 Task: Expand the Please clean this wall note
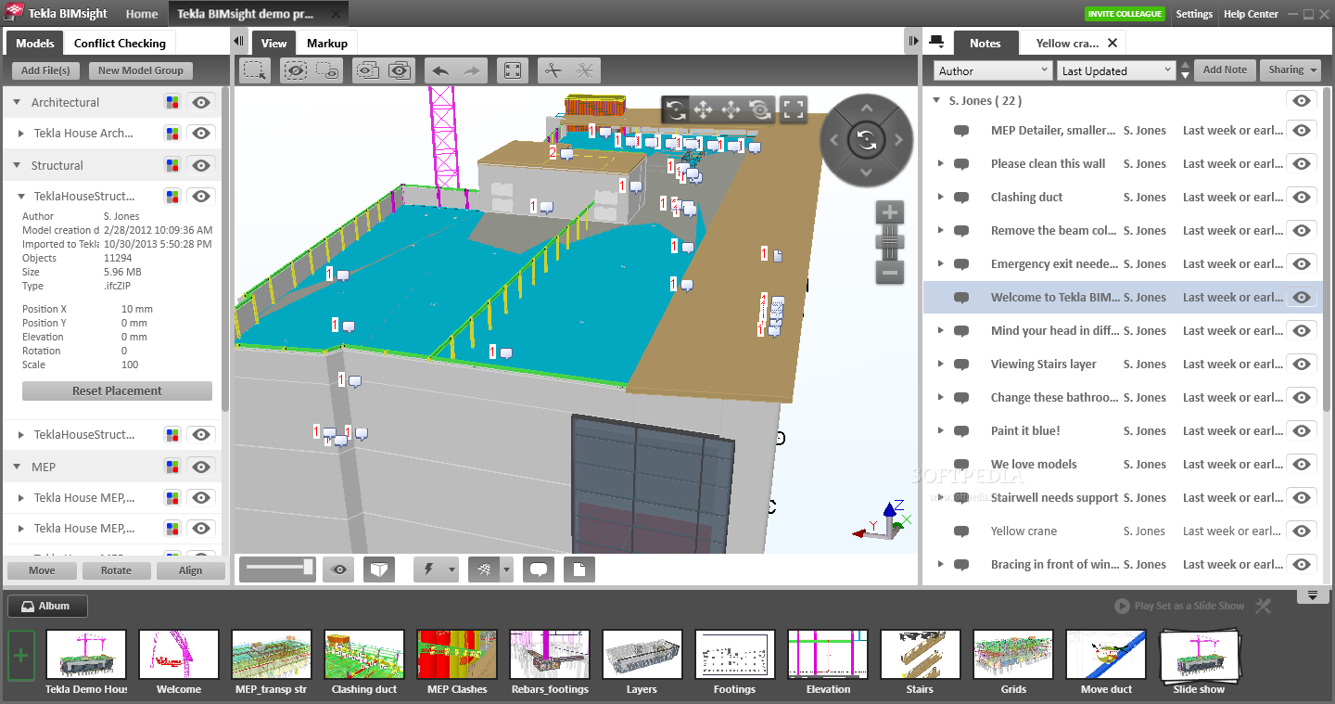point(940,164)
